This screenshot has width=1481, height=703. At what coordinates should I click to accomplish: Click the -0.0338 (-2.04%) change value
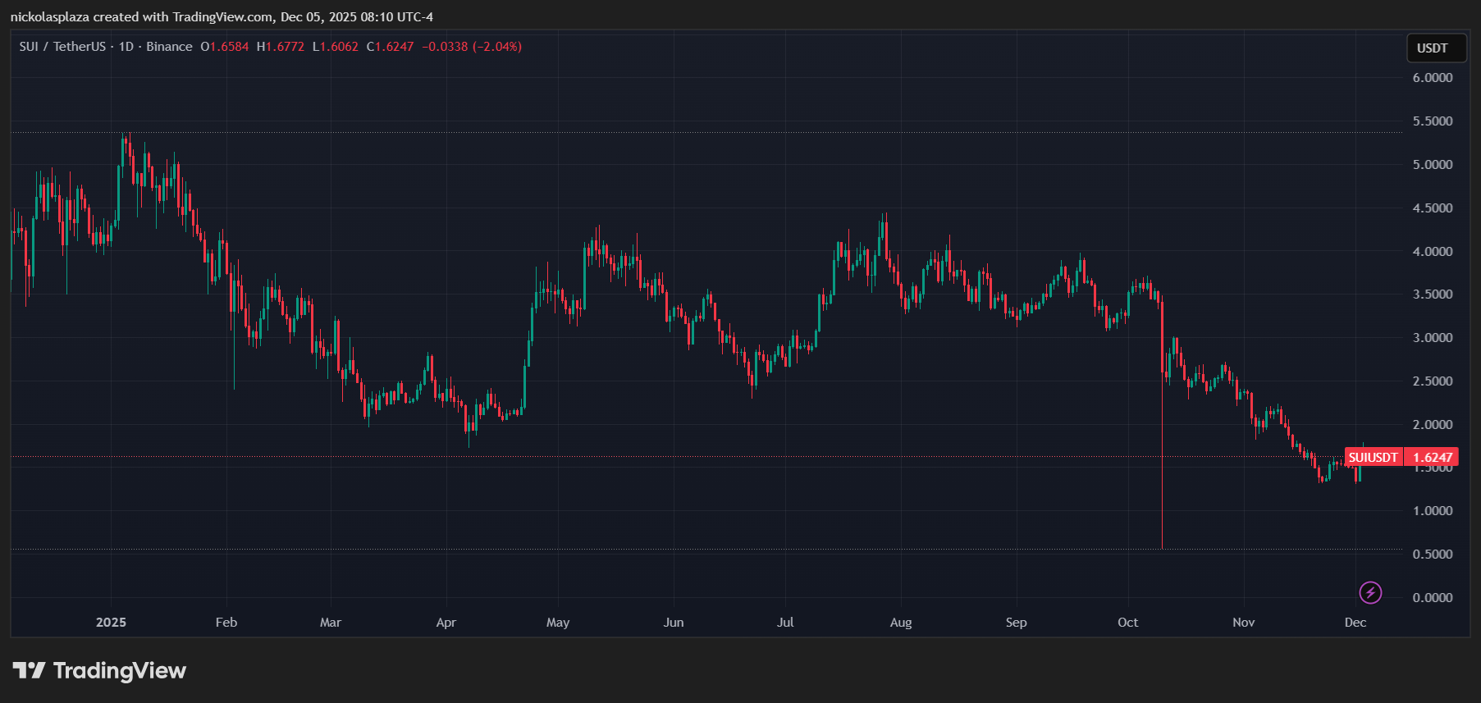point(472,47)
